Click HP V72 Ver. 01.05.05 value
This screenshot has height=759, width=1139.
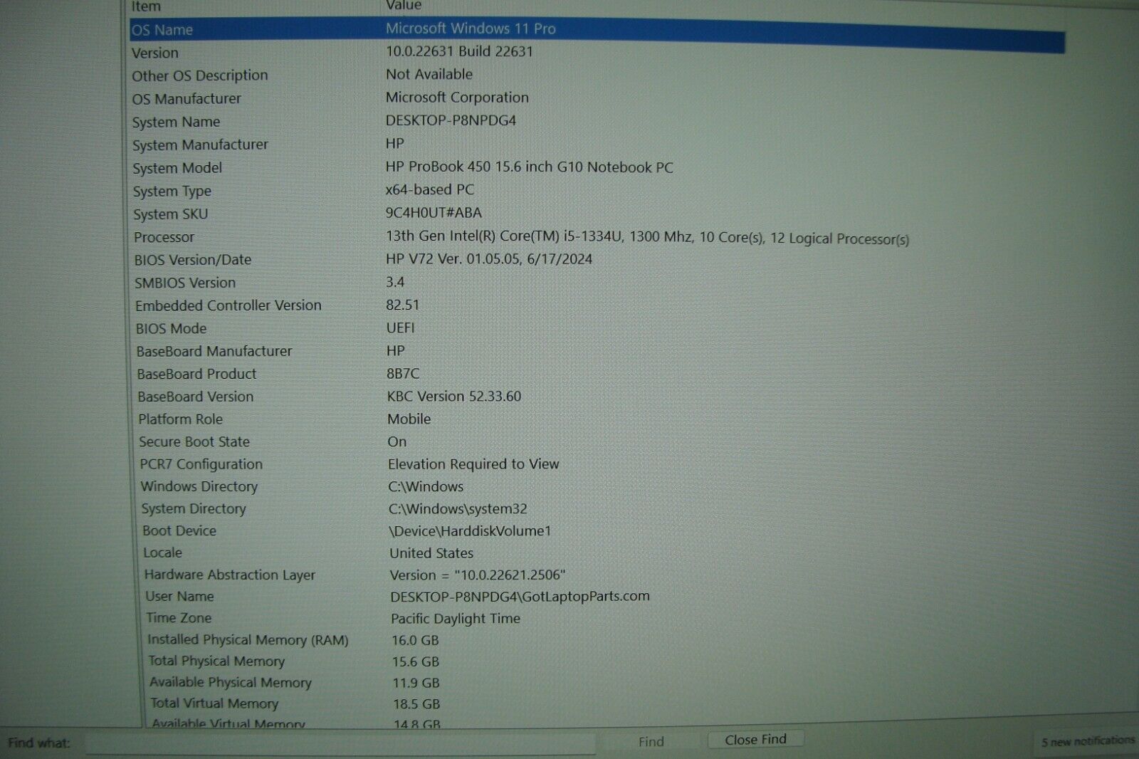(x=488, y=259)
